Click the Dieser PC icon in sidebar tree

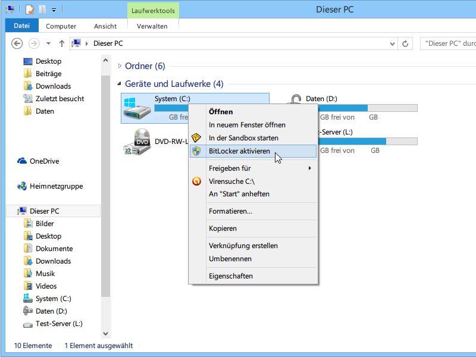click(22, 211)
